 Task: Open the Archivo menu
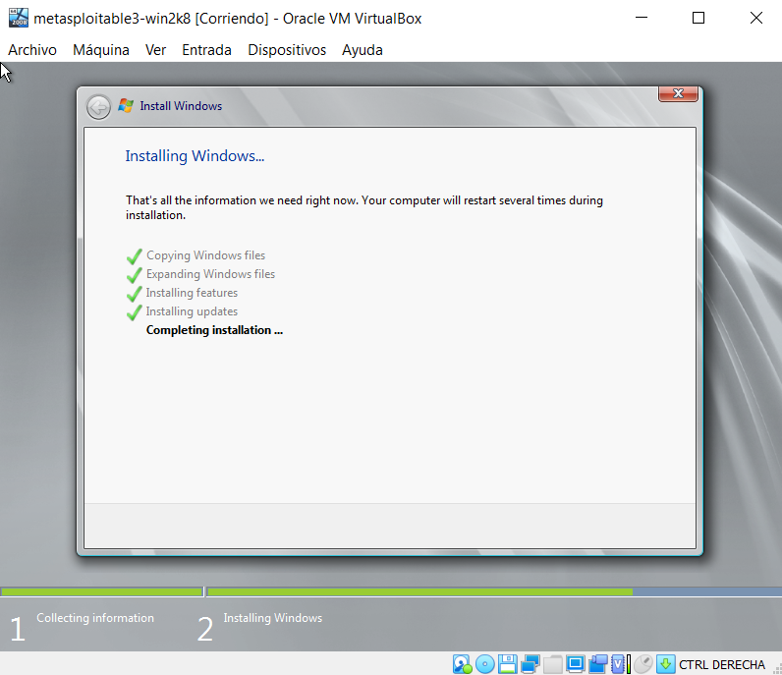32,50
